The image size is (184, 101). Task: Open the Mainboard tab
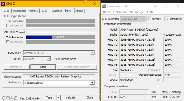(19, 11)
